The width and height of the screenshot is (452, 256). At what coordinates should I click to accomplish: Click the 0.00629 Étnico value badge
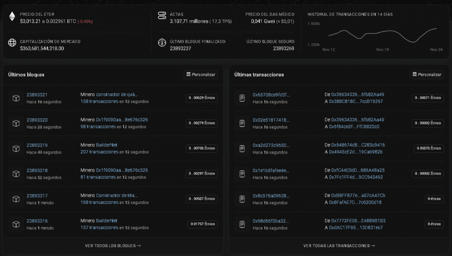202,98
